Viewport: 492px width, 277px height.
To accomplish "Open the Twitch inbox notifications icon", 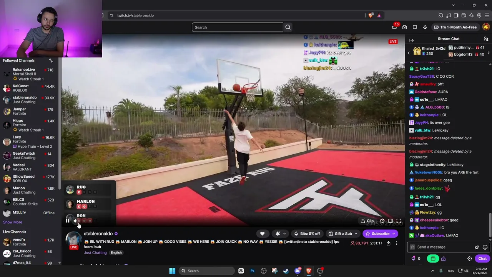I will (404, 27).
